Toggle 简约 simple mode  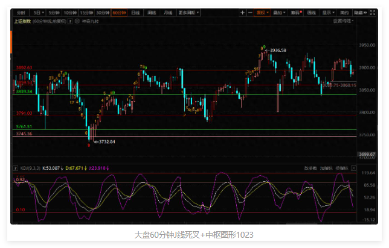pyautogui.click(x=344, y=12)
